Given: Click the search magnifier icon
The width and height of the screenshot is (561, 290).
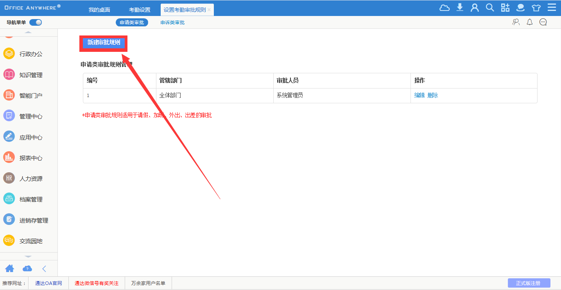Looking at the screenshot, I should point(490,8).
